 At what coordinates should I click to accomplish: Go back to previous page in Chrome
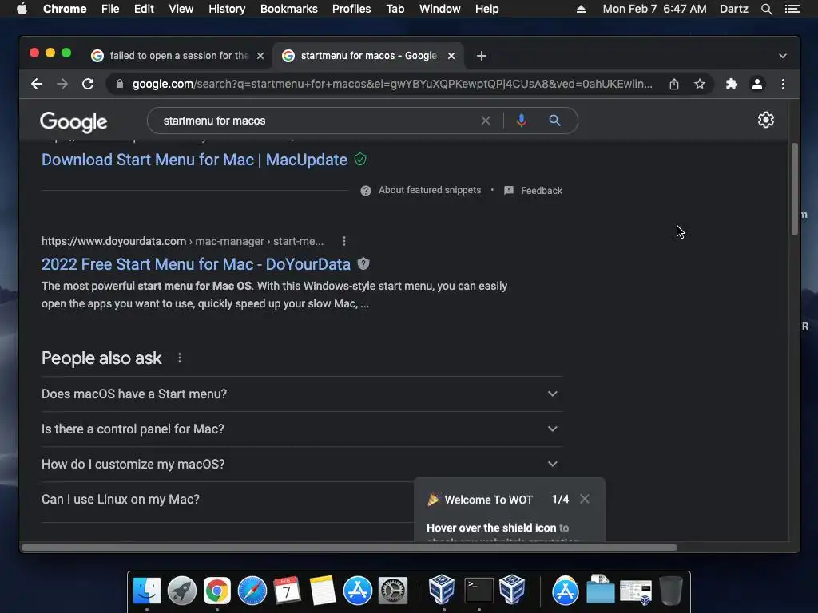coord(37,84)
